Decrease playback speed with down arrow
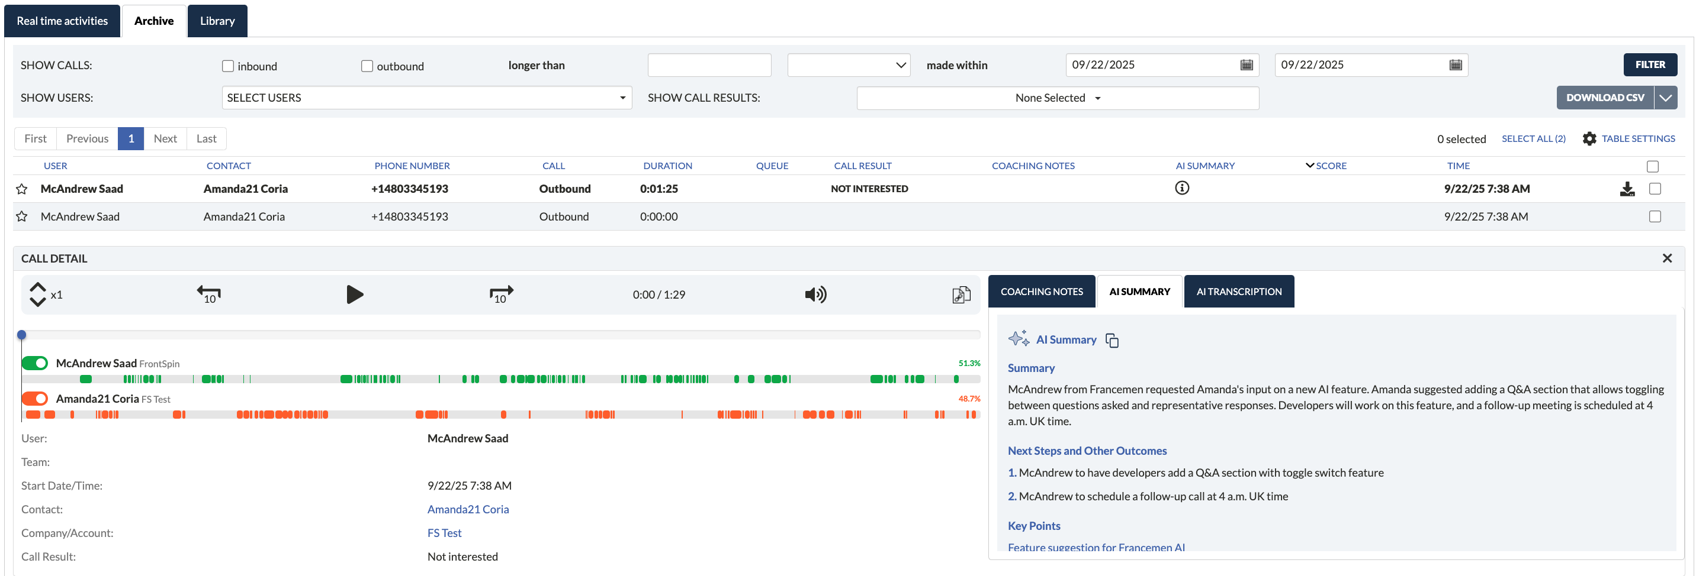Screen dimensions: 1696x576 37,302
